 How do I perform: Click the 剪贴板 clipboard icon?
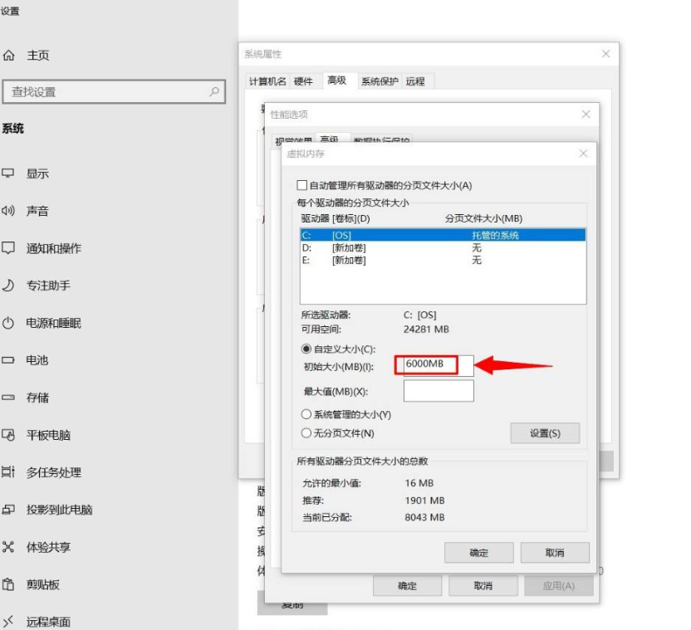click(x=8, y=584)
